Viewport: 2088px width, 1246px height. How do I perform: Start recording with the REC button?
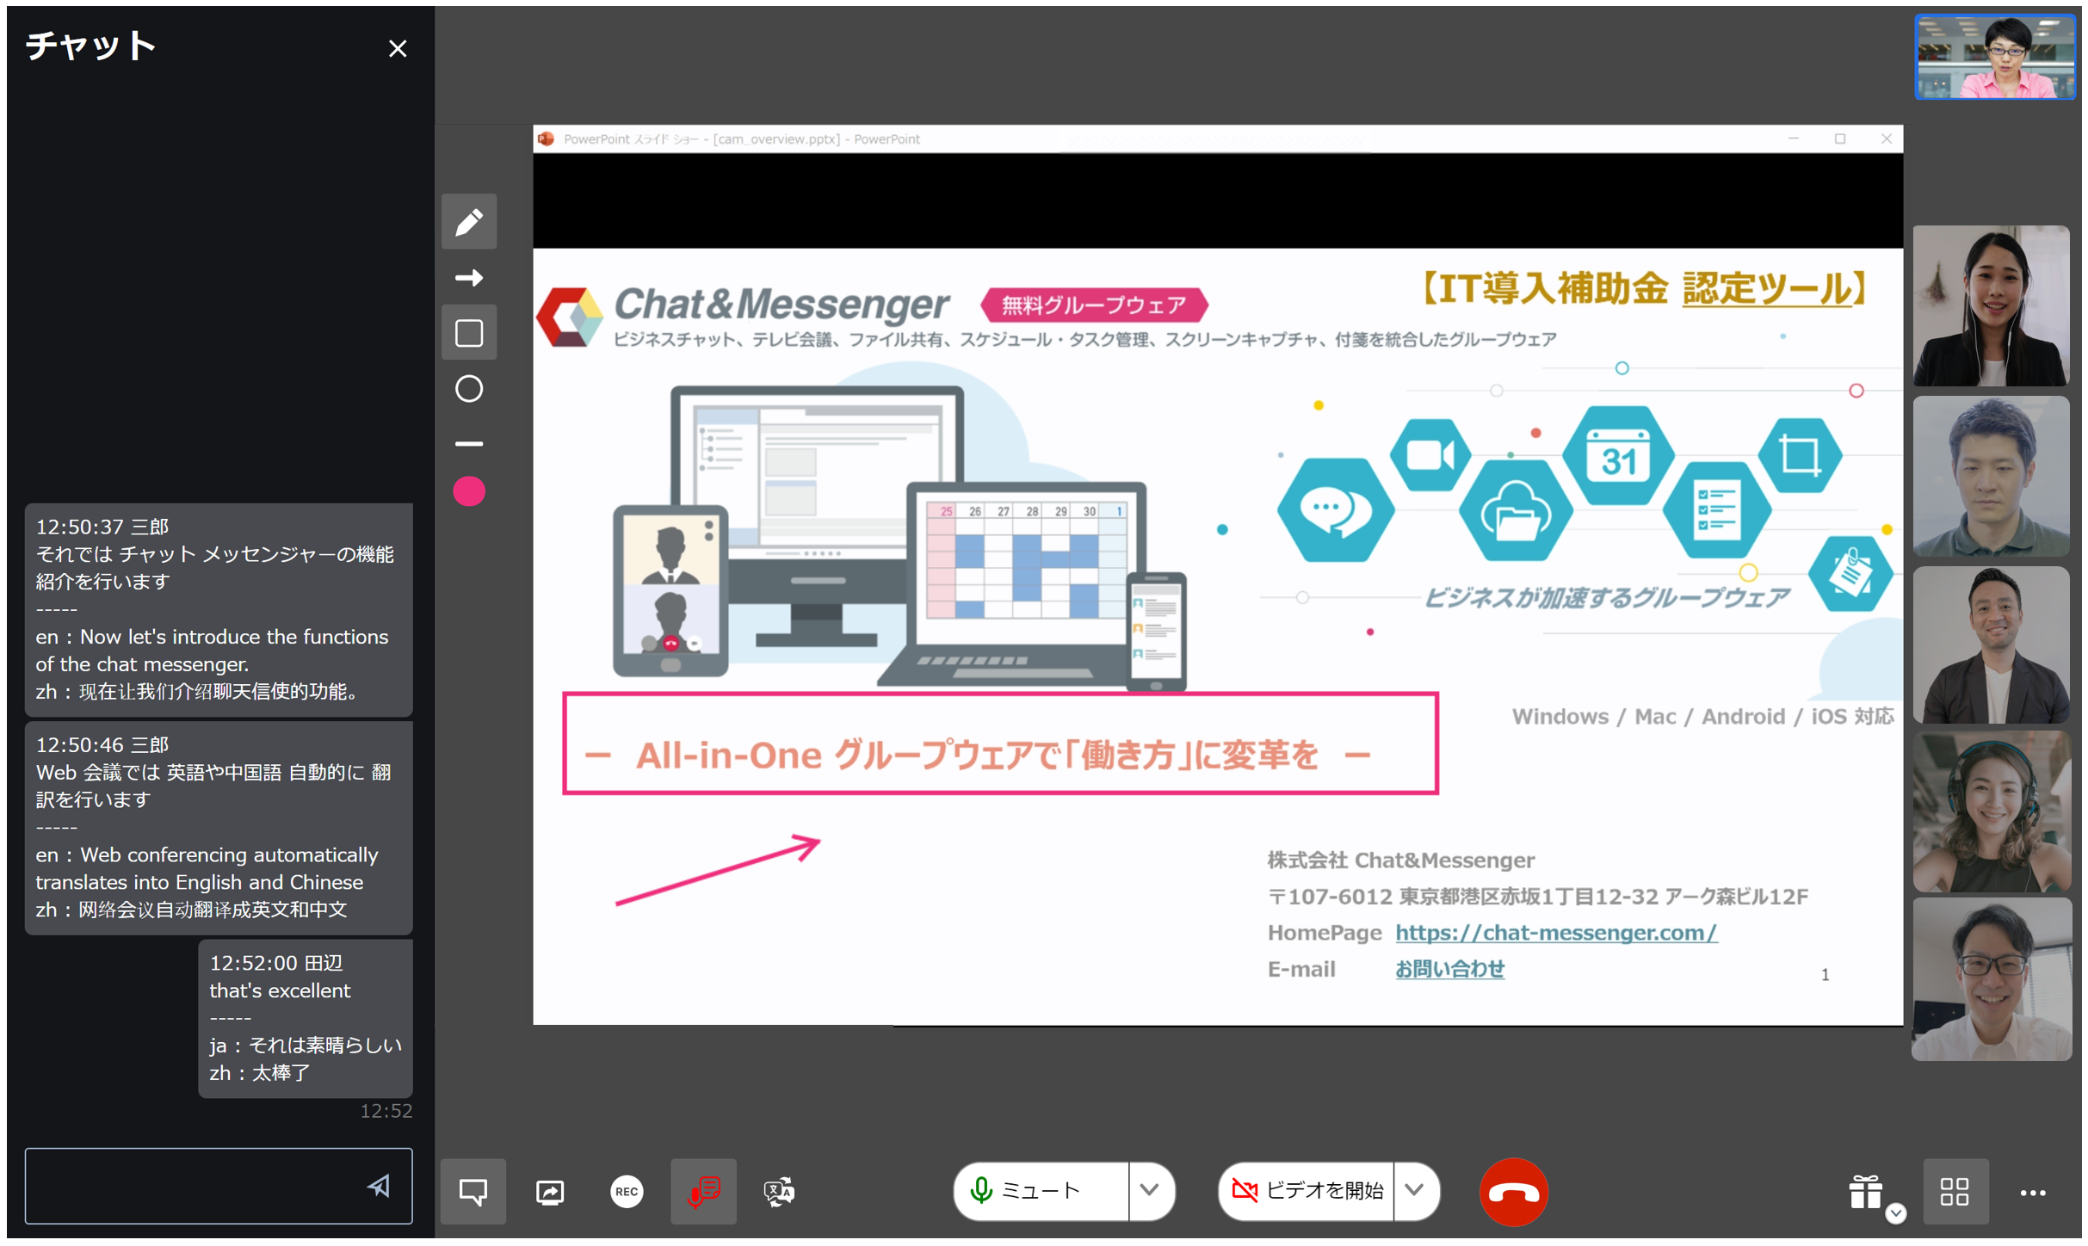pos(627,1192)
